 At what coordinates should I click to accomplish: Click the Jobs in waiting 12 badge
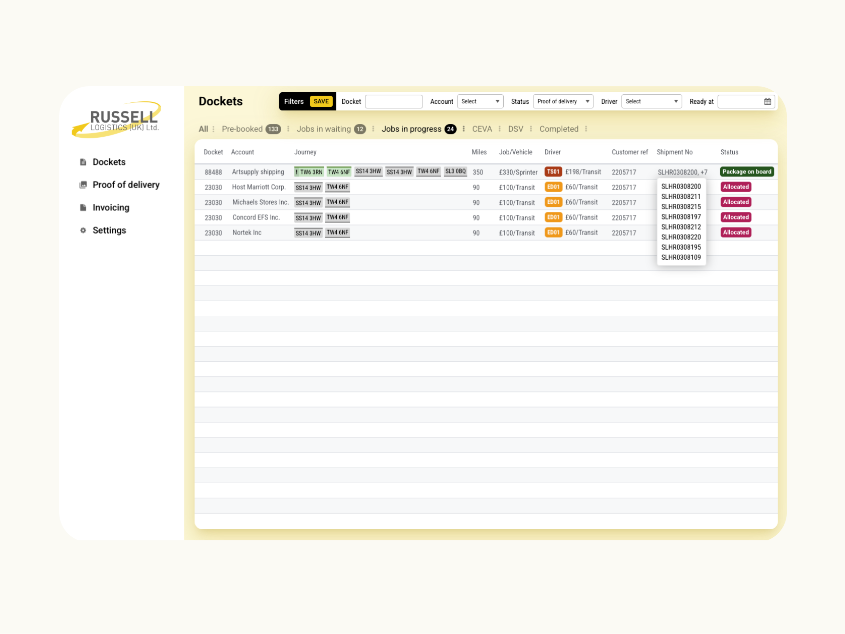tap(360, 129)
